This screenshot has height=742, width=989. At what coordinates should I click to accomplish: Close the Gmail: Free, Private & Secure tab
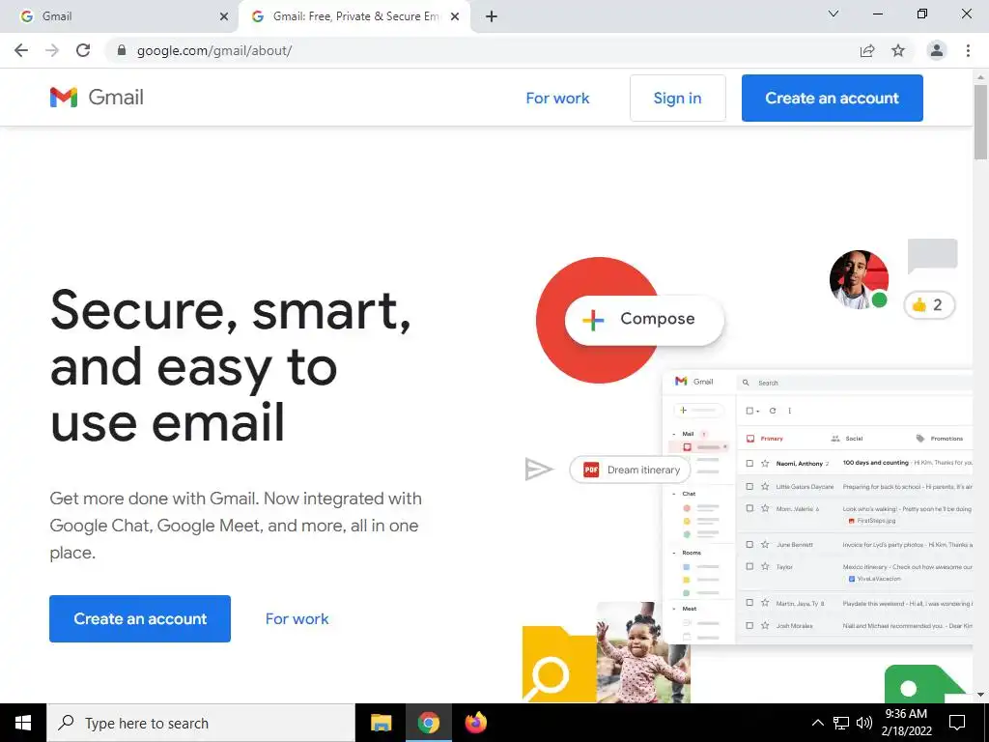[x=455, y=16]
